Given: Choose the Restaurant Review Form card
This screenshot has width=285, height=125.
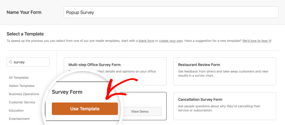Looking at the screenshot, I should click(x=225, y=71).
